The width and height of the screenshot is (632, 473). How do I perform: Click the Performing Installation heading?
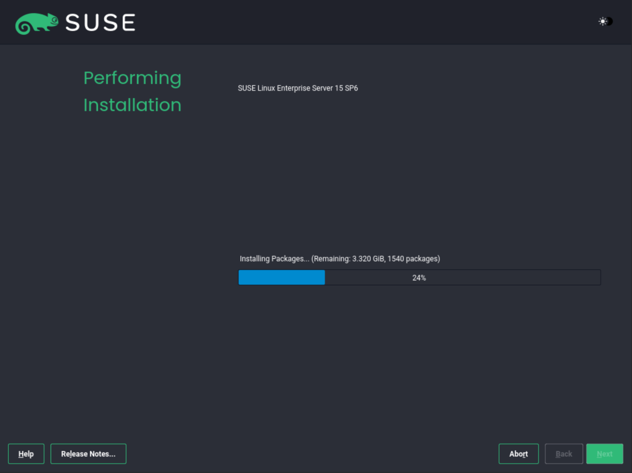tap(132, 91)
